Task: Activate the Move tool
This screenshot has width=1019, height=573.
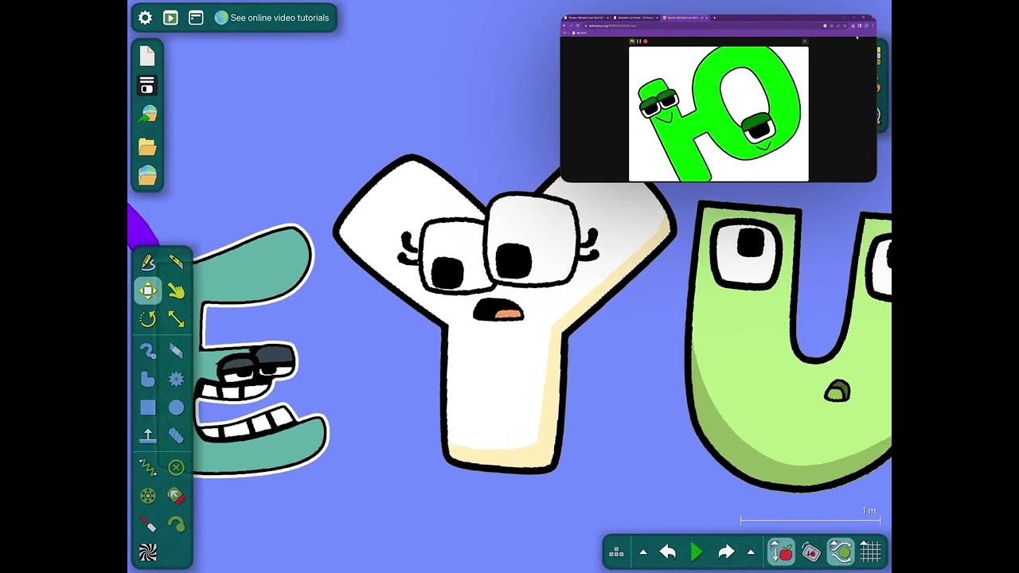Action: pyautogui.click(x=148, y=290)
